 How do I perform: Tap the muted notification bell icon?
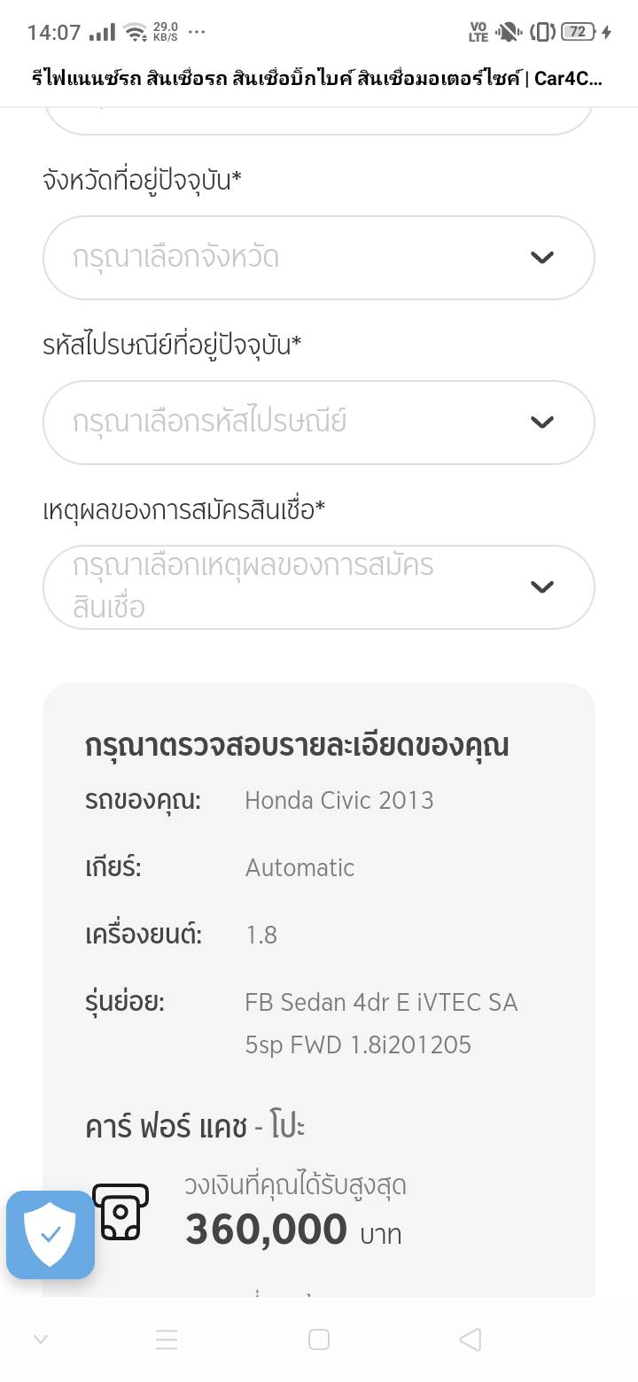click(508, 33)
